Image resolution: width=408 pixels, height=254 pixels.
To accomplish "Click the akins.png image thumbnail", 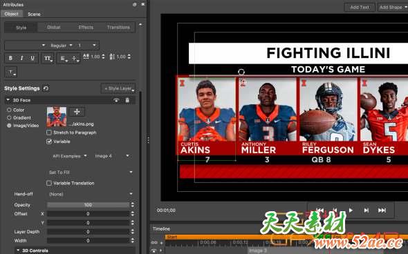I will (x=57, y=117).
